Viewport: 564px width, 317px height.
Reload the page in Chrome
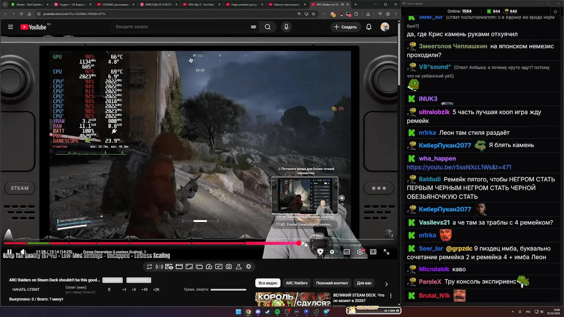[21, 14]
